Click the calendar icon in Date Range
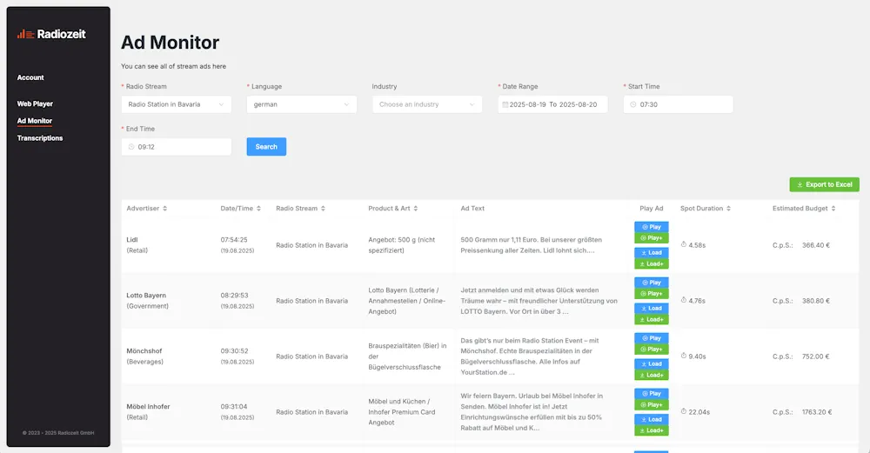Screen dimensions: 870x453 [x=503, y=104]
